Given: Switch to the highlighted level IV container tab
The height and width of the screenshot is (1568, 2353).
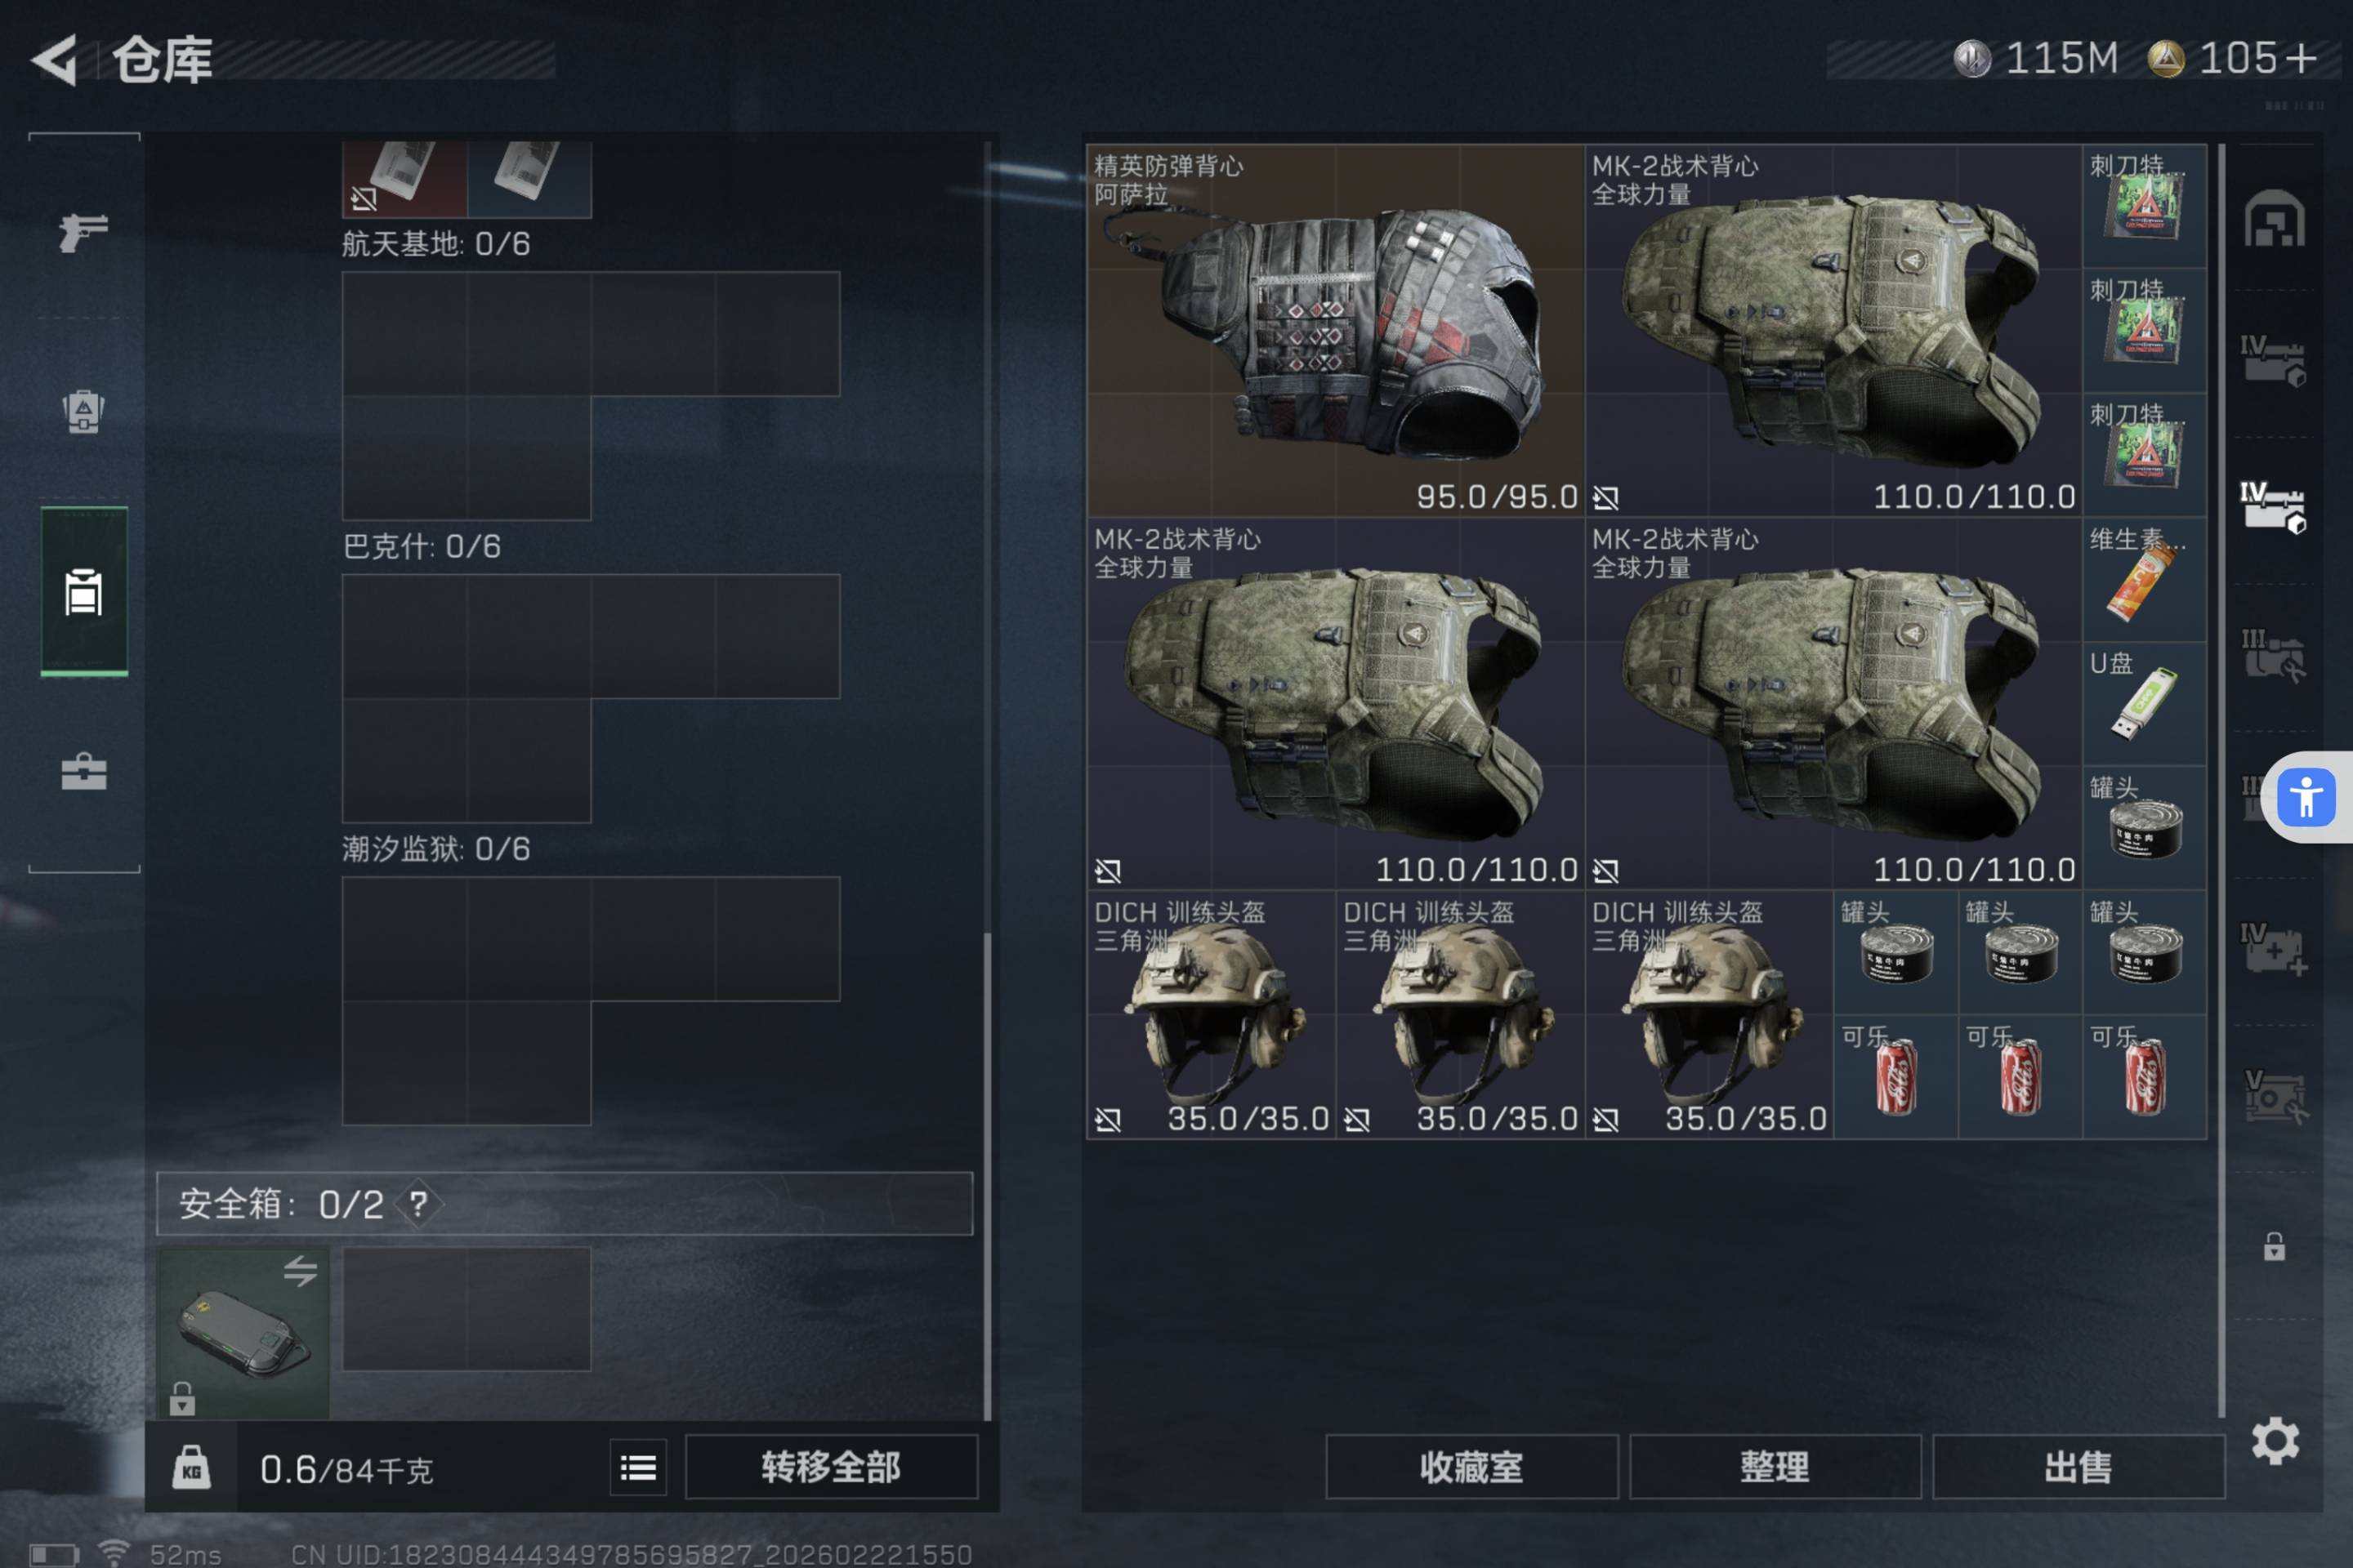Looking at the screenshot, I should [x=2272, y=507].
